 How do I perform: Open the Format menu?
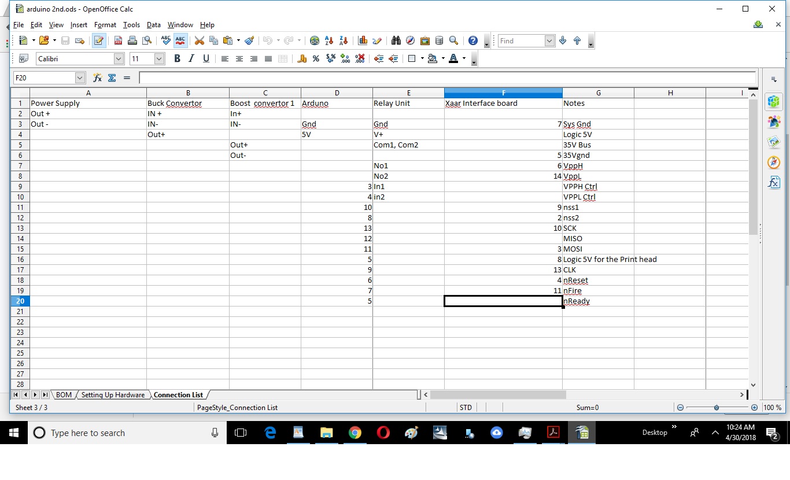point(105,25)
